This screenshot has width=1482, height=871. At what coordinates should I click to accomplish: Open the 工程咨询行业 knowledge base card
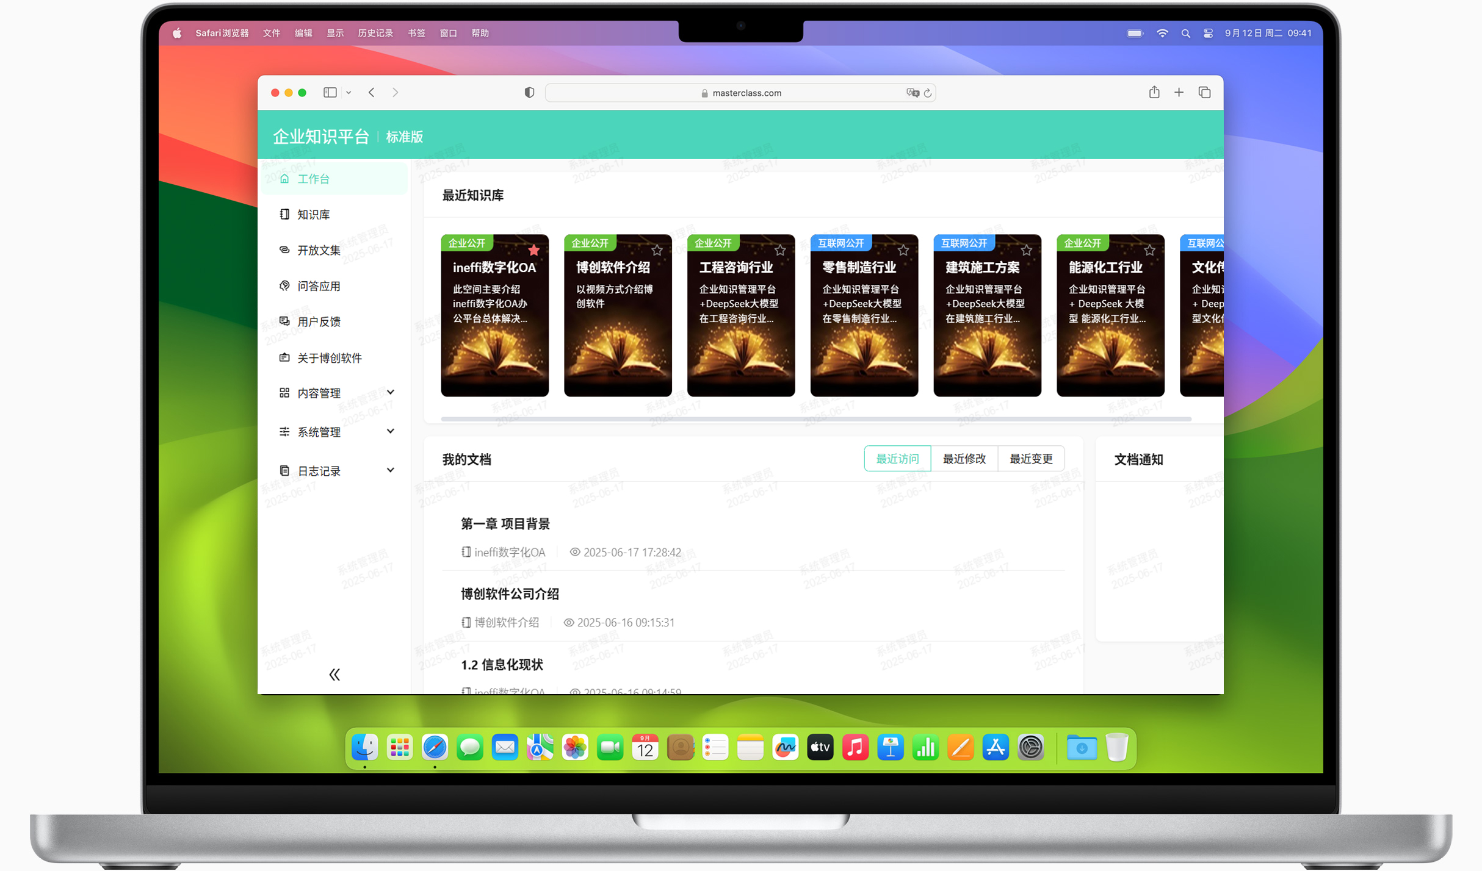click(x=740, y=315)
